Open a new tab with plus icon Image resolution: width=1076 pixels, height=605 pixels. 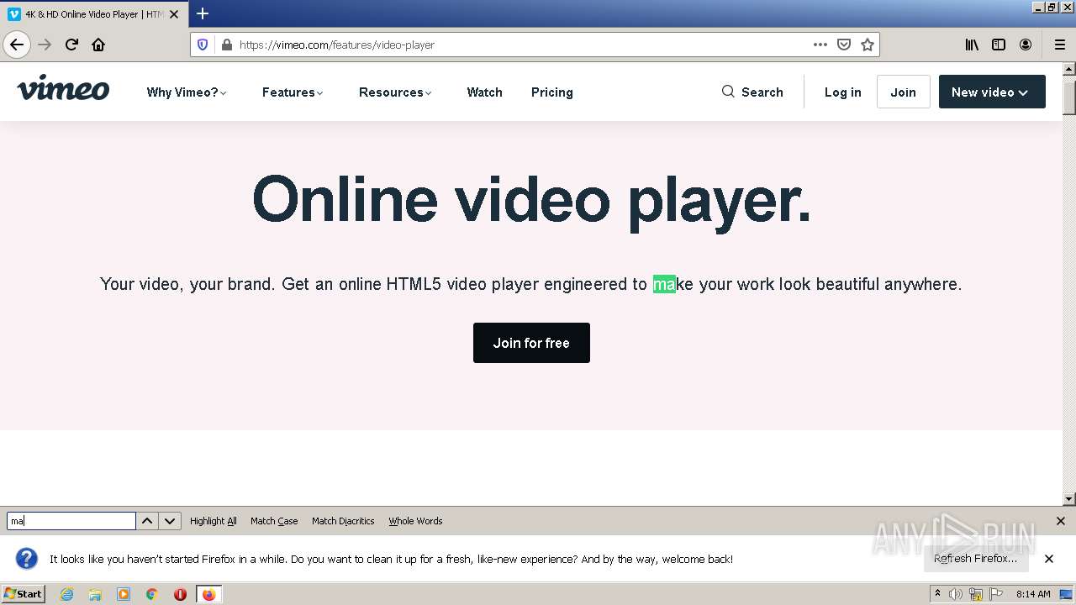203,13
